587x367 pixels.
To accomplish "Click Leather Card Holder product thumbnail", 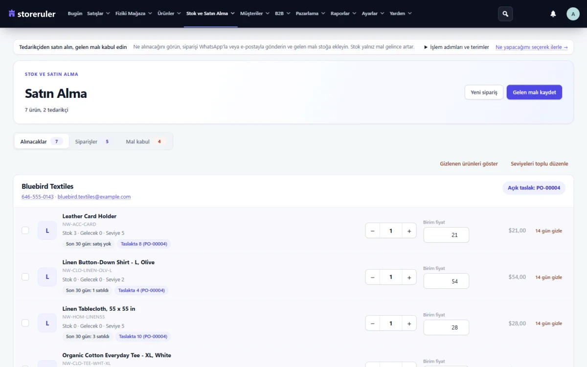I will pos(47,230).
